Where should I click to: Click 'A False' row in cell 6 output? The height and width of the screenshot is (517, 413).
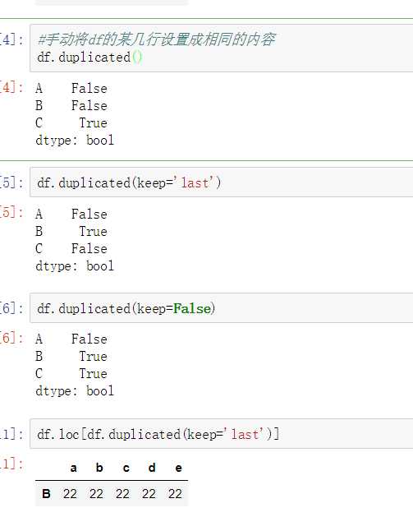71,339
